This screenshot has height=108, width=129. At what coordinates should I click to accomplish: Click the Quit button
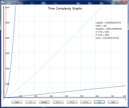[x=113, y=102]
